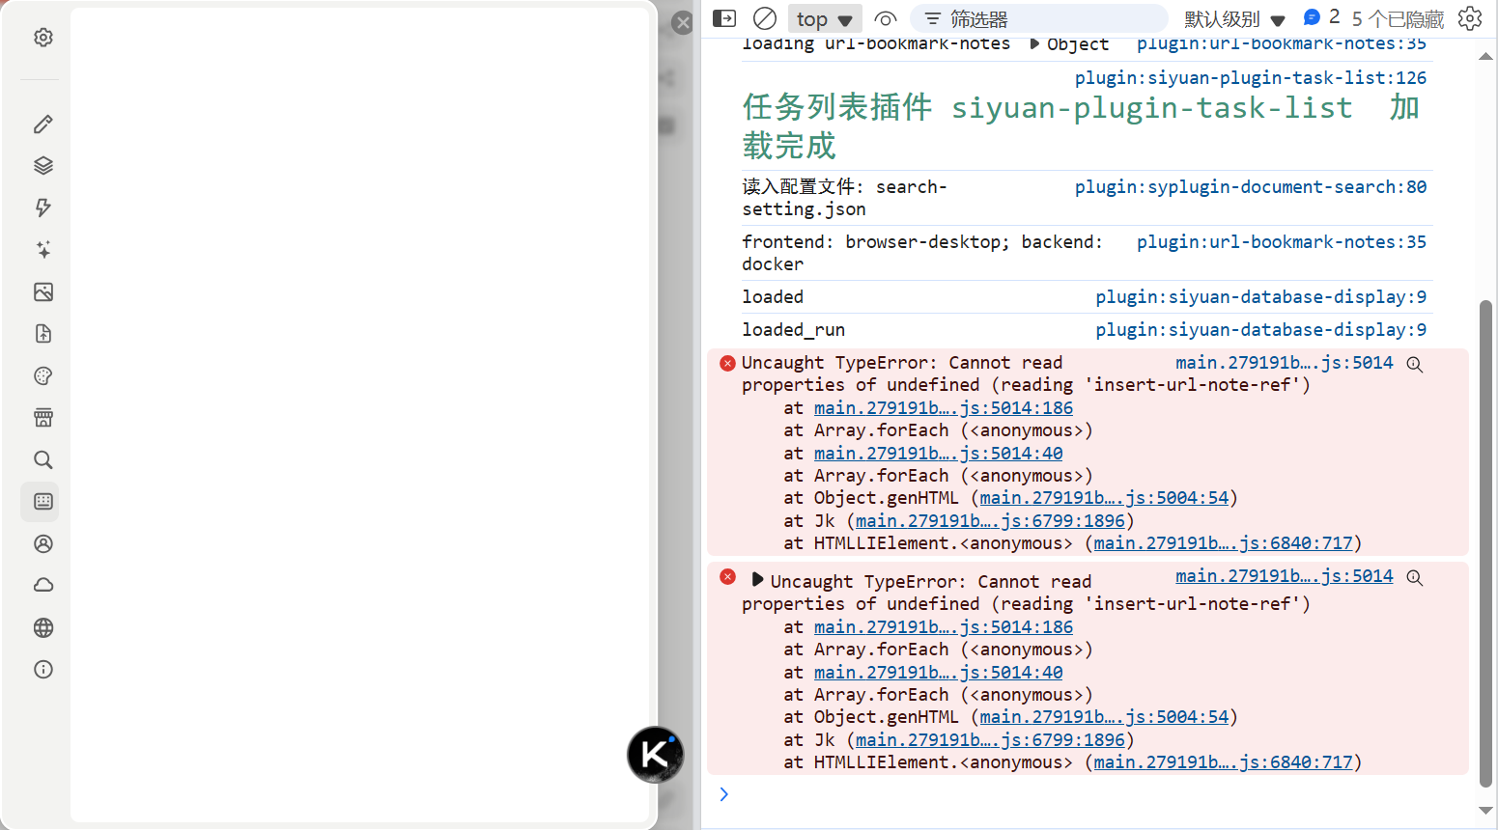
Task: Click the console scrollbar down arrow
Action: 1486,811
